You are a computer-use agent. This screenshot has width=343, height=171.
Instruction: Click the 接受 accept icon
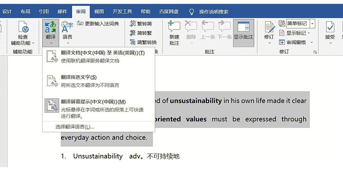(330, 27)
